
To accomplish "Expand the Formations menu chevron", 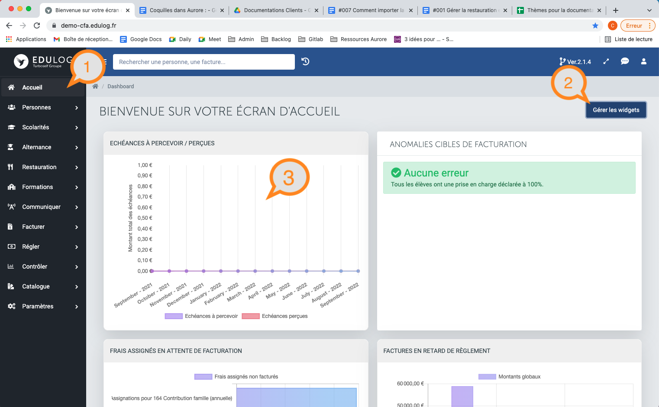I will click(77, 187).
